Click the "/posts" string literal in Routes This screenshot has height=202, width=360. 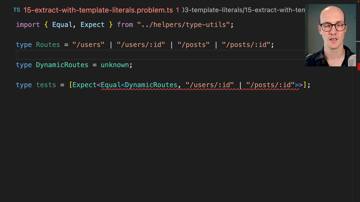point(193,45)
